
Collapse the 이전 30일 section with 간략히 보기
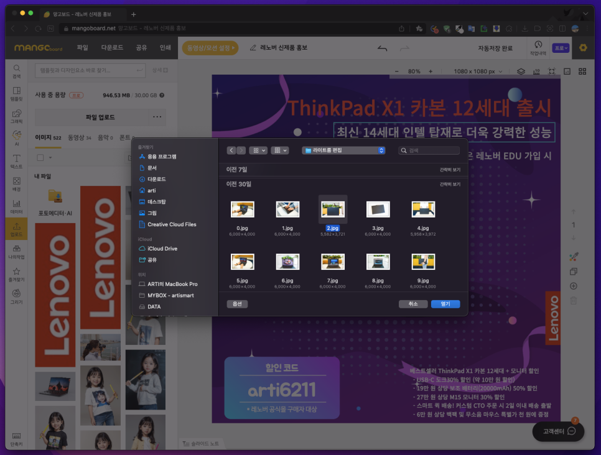450,184
